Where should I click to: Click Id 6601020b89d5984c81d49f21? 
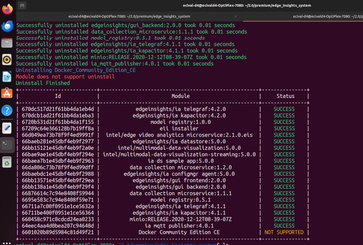58,233
